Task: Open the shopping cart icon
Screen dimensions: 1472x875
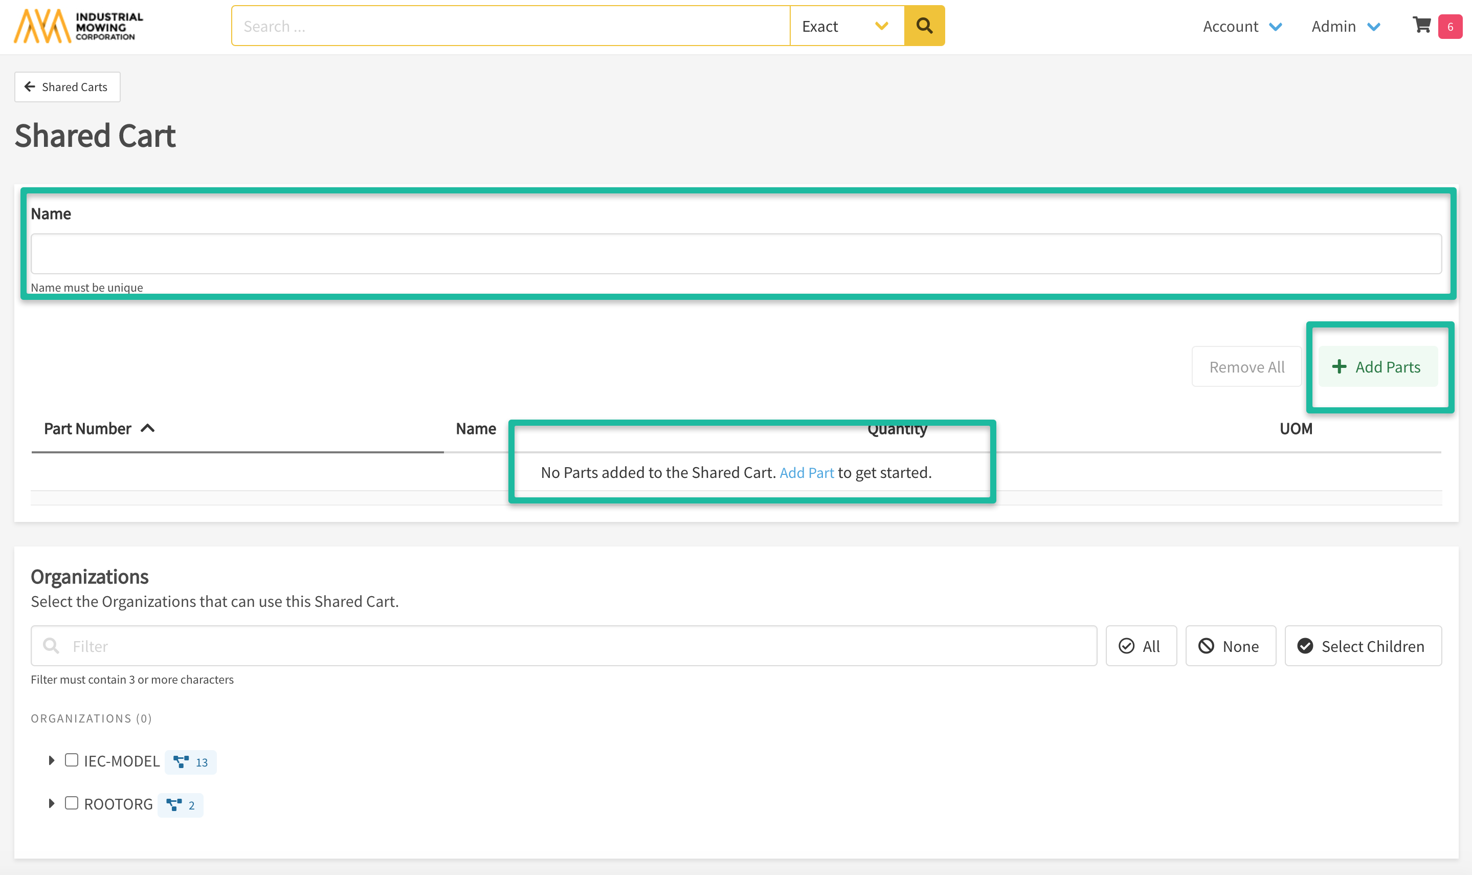Action: point(1421,26)
